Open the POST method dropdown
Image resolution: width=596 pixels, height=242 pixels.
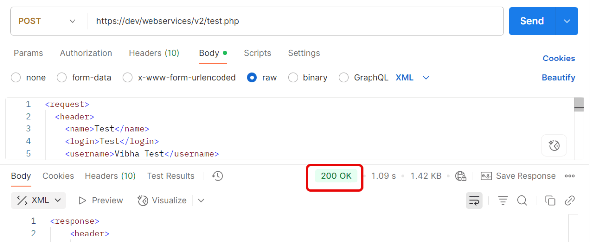(48, 21)
